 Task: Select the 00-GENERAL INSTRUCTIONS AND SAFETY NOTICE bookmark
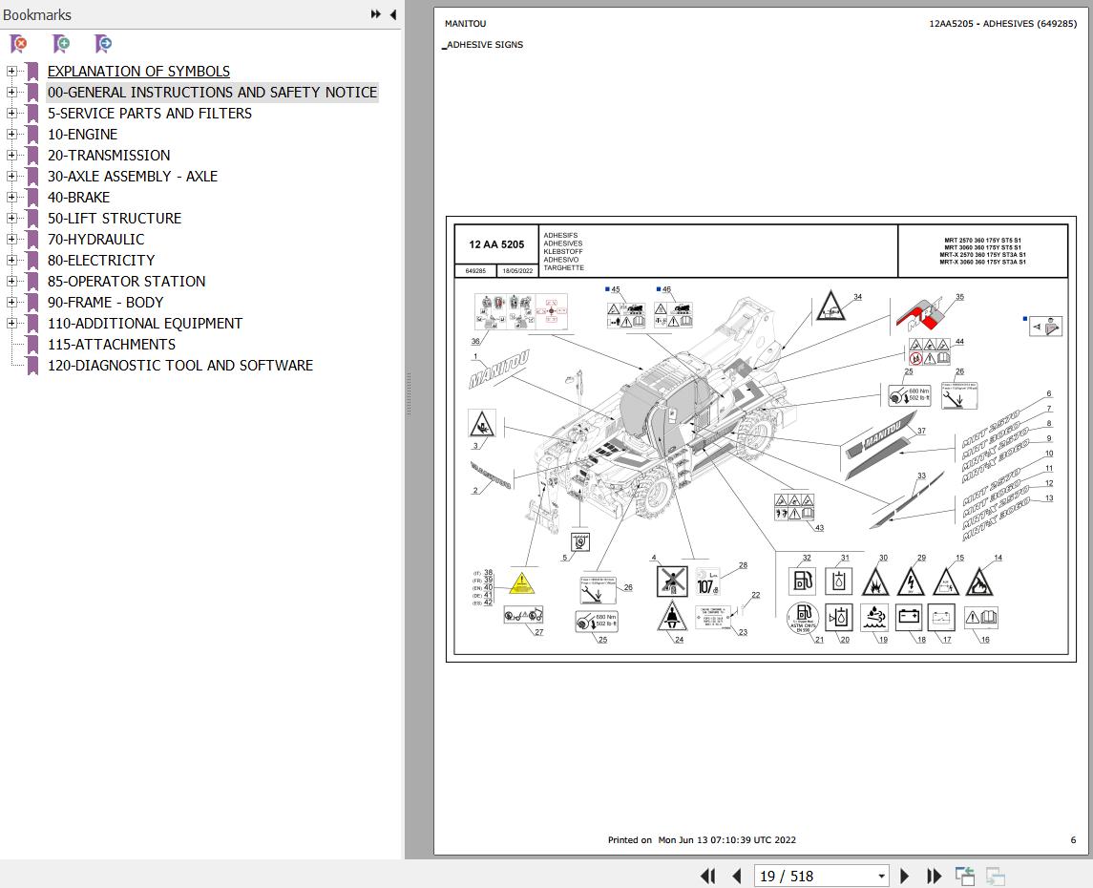click(212, 92)
